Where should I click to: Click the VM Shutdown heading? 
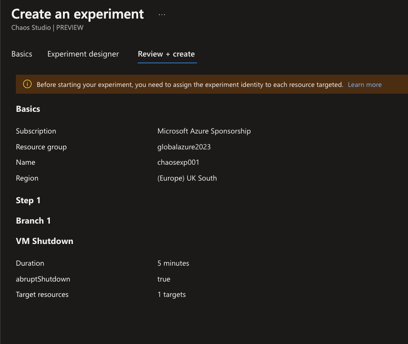pos(44,241)
